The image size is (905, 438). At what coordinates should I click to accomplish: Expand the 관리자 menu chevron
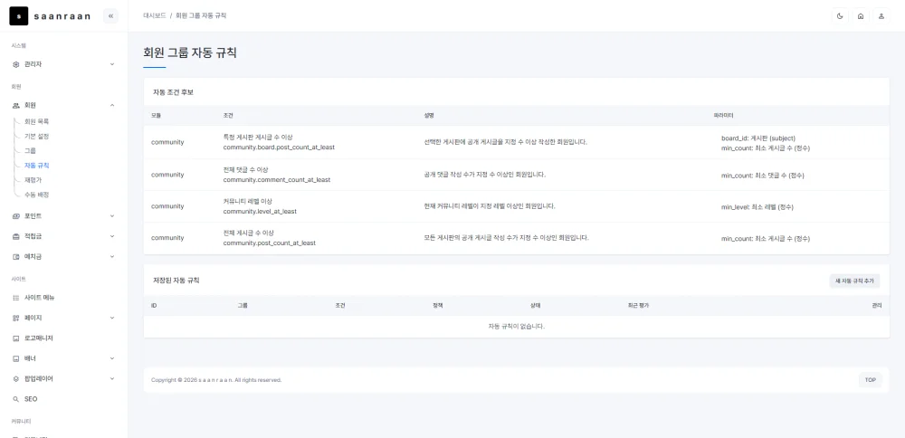pyautogui.click(x=112, y=64)
